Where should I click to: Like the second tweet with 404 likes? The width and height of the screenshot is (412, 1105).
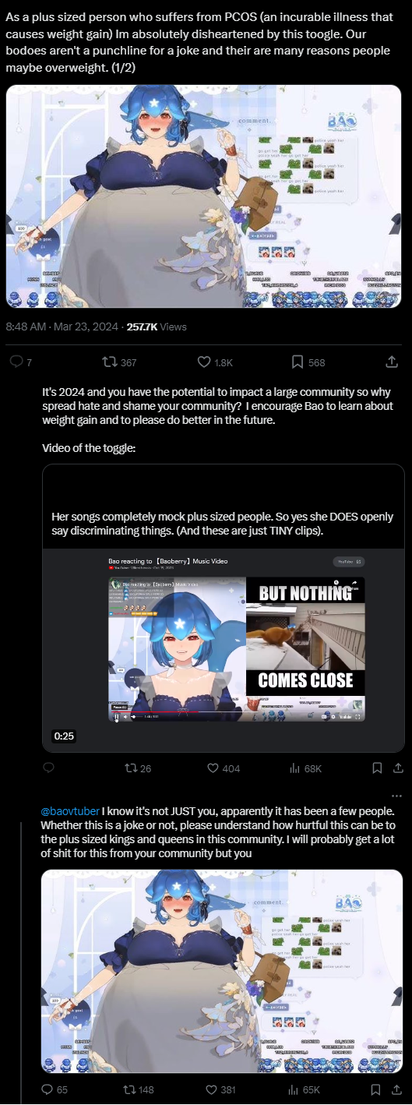224,768
